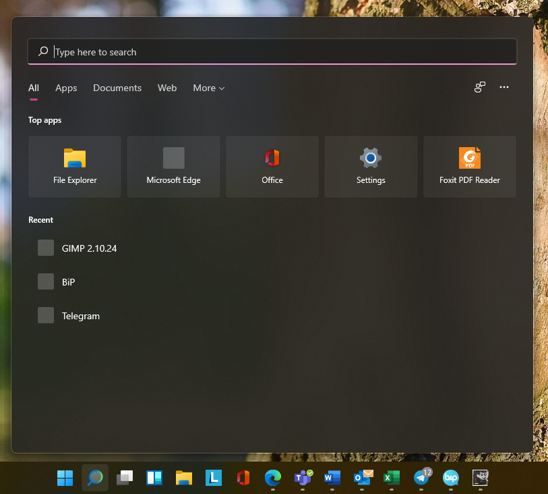Screen dimensions: 548x494
Task: Open the blue L app in taskbar
Action: point(214,478)
